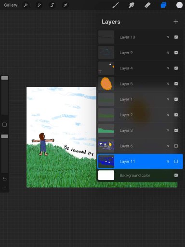Screen dimensions: 185x247
Task: Close the Layers panel icon
Action: click(163, 5)
